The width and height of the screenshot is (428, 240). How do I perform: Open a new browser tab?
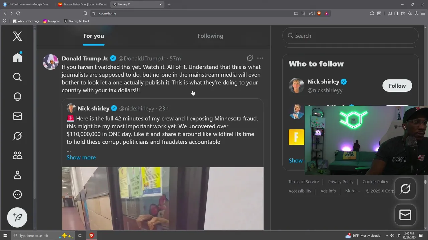click(x=169, y=4)
